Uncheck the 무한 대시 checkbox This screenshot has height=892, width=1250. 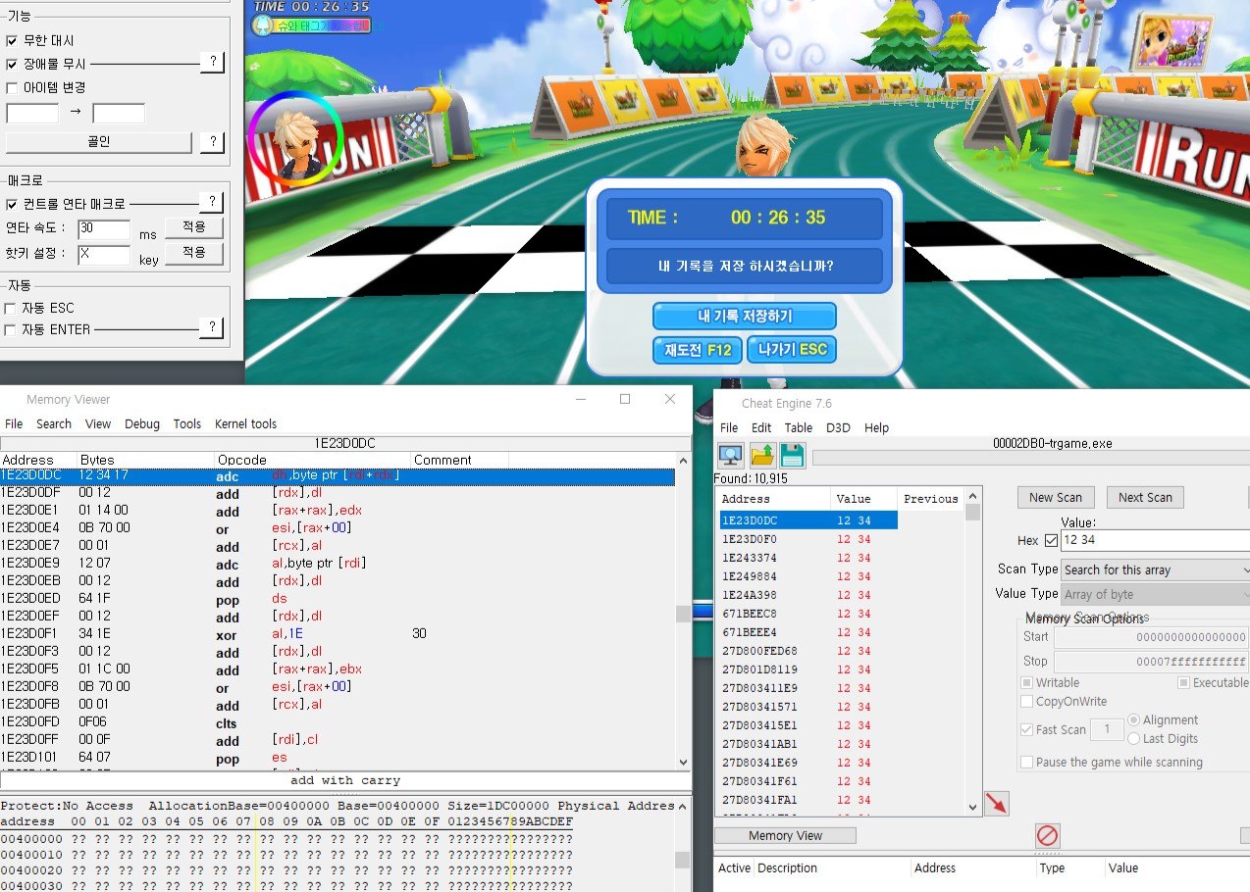pos(12,41)
